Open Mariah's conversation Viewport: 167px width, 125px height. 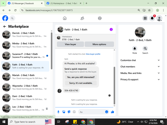click(25, 77)
